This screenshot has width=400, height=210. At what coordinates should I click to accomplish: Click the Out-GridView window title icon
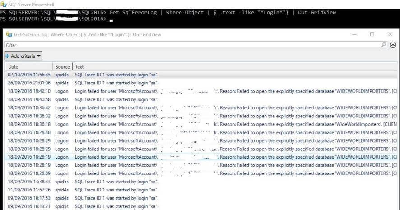click(x=9, y=34)
